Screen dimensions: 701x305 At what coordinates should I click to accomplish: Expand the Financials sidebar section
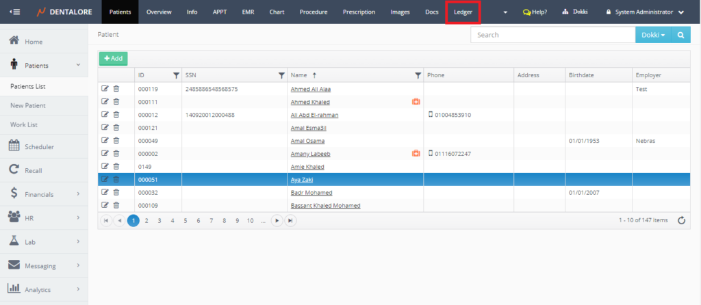tap(44, 194)
